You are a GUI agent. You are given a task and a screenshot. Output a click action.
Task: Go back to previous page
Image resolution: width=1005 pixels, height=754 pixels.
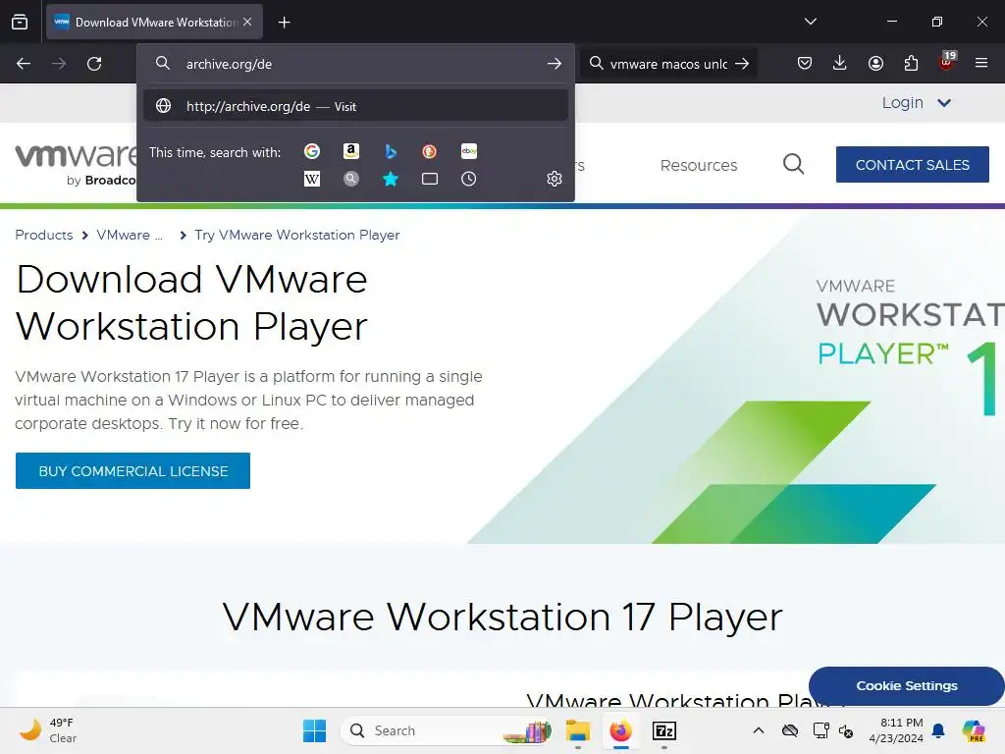click(x=24, y=64)
